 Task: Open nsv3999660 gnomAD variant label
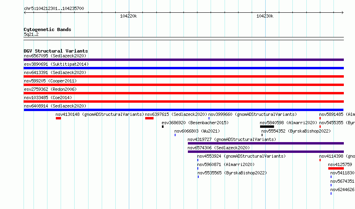coord(252,114)
